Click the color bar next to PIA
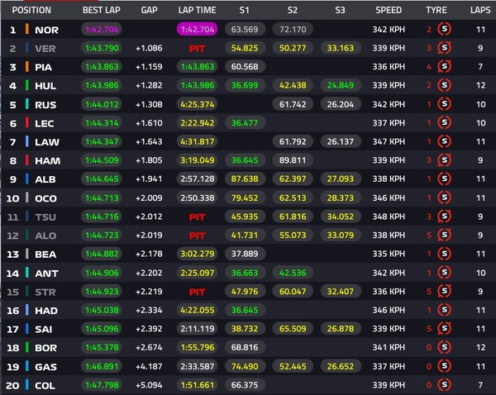The width and height of the screenshot is (496, 395). (x=27, y=68)
